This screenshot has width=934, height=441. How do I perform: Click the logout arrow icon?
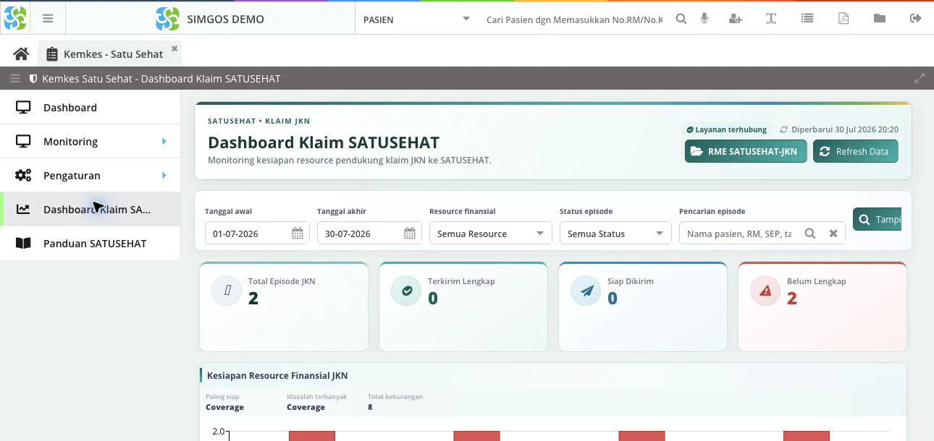coord(916,19)
